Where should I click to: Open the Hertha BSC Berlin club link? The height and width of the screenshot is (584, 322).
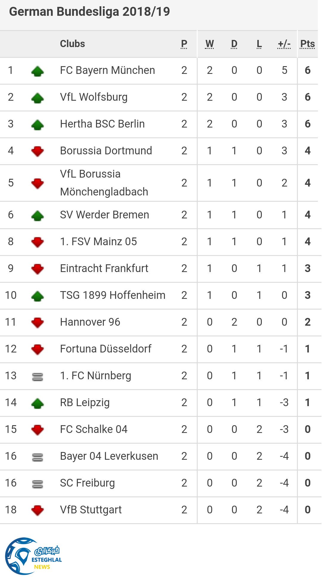(102, 124)
